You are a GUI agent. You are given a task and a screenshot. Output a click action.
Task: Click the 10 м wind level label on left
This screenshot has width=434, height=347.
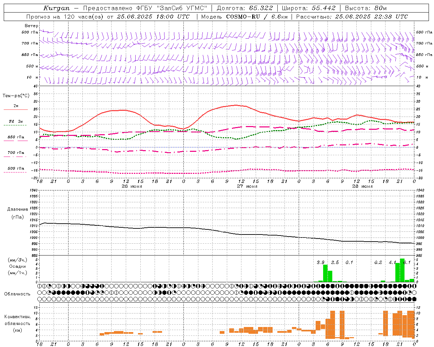33,78
